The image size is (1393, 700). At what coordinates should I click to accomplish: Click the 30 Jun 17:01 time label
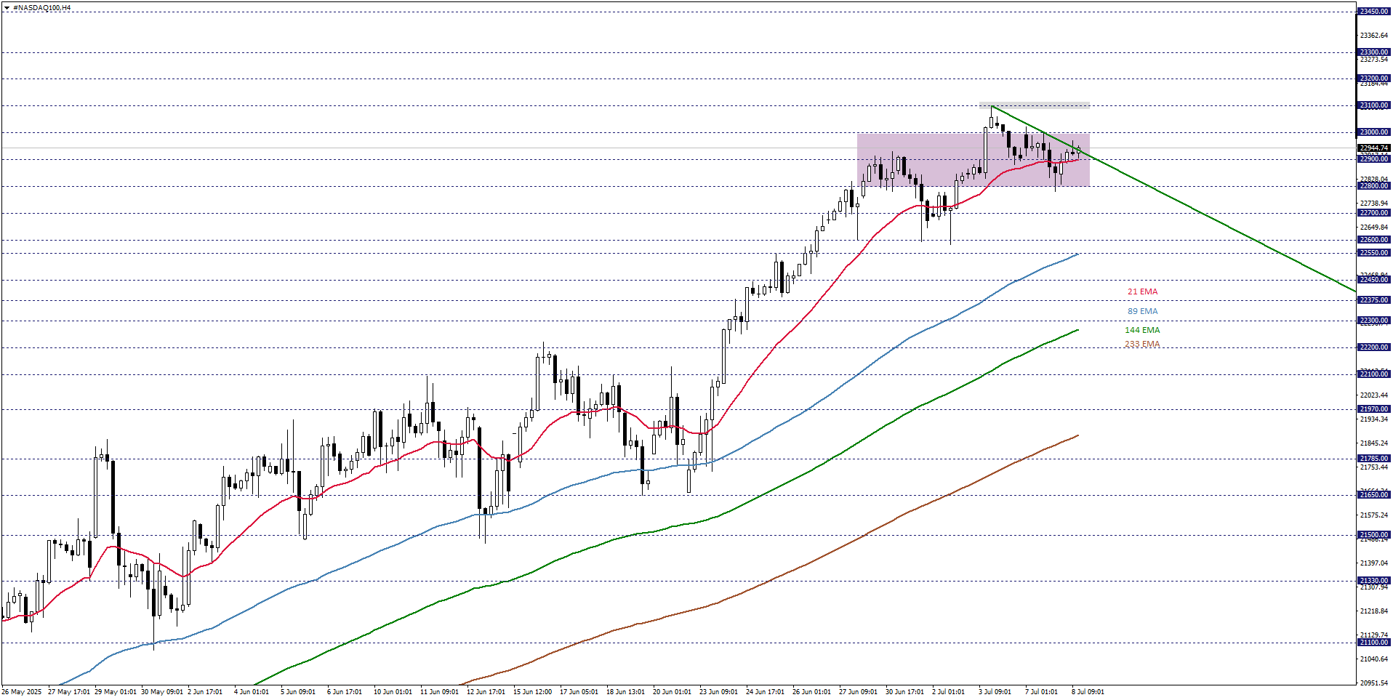(x=904, y=692)
